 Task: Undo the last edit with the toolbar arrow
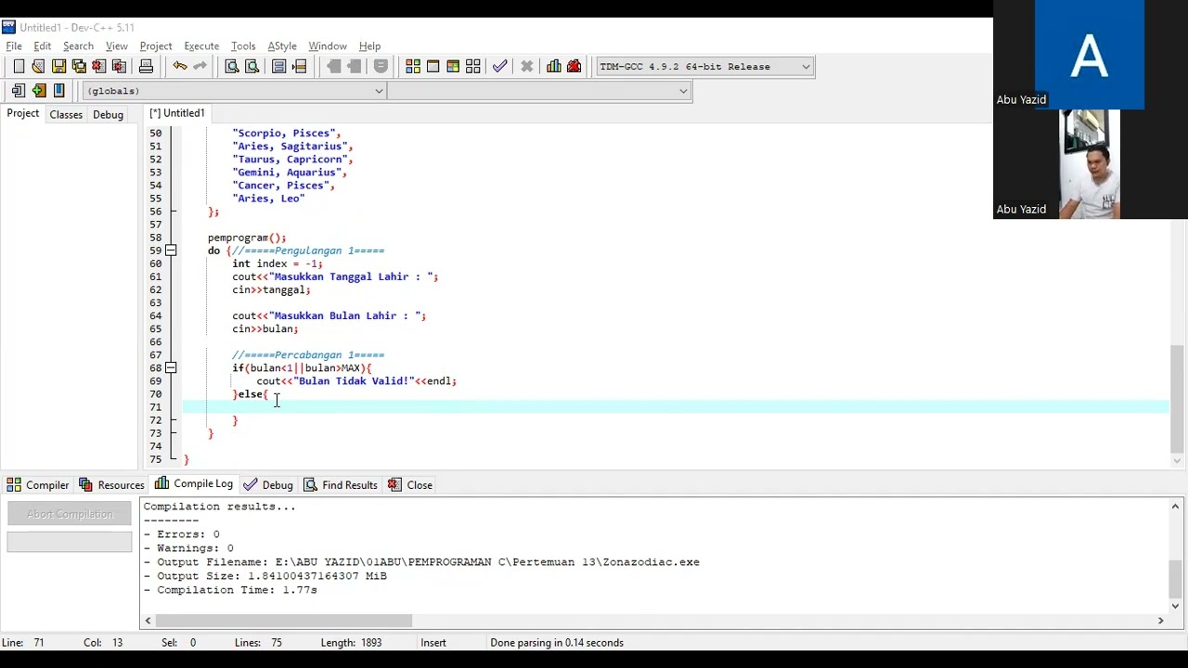point(180,66)
